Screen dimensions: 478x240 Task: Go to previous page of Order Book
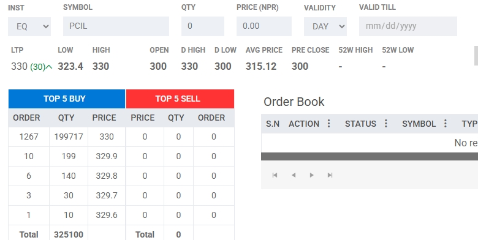(x=294, y=175)
